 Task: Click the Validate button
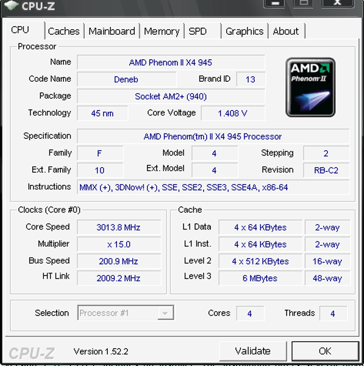point(253,351)
